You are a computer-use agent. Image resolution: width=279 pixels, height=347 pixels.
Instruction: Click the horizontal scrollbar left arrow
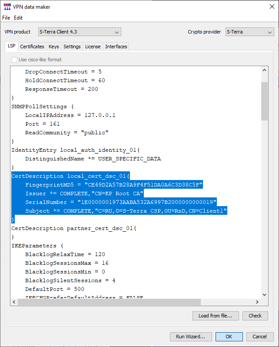click(14, 302)
